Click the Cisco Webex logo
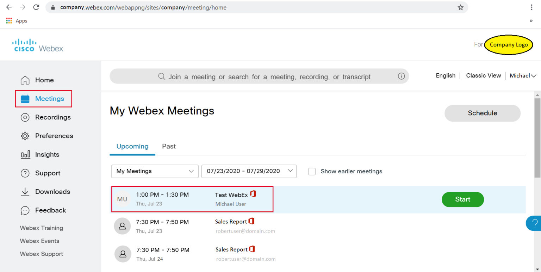The width and height of the screenshot is (541, 272). coord(38,45)
